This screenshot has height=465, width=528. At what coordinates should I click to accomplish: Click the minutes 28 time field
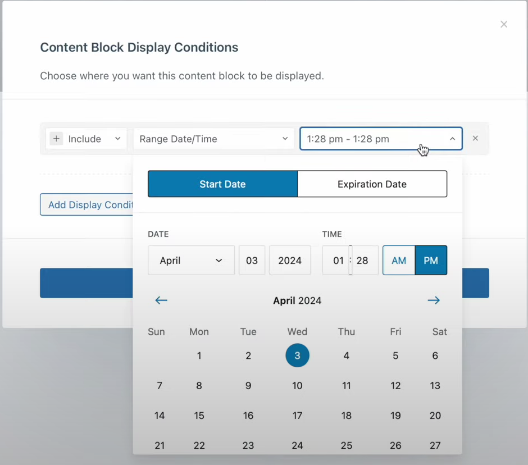click(x=363, y=261)
